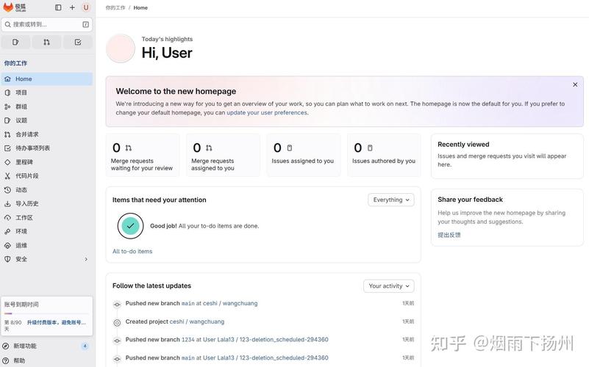Open 群组 in the sidebar
Screen dimensions: 589x367
point(47,106)
